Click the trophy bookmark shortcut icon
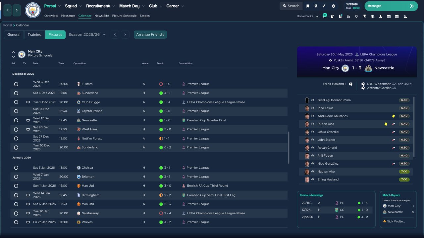Image resolution: width=424 pixels, height=238 pixels. tap(364, 16)
